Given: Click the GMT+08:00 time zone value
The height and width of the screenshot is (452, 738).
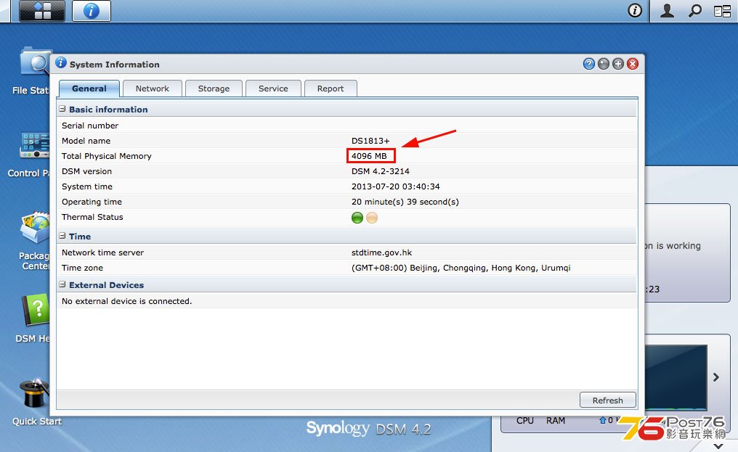Looking at the screenshot, I should (461, 268).
